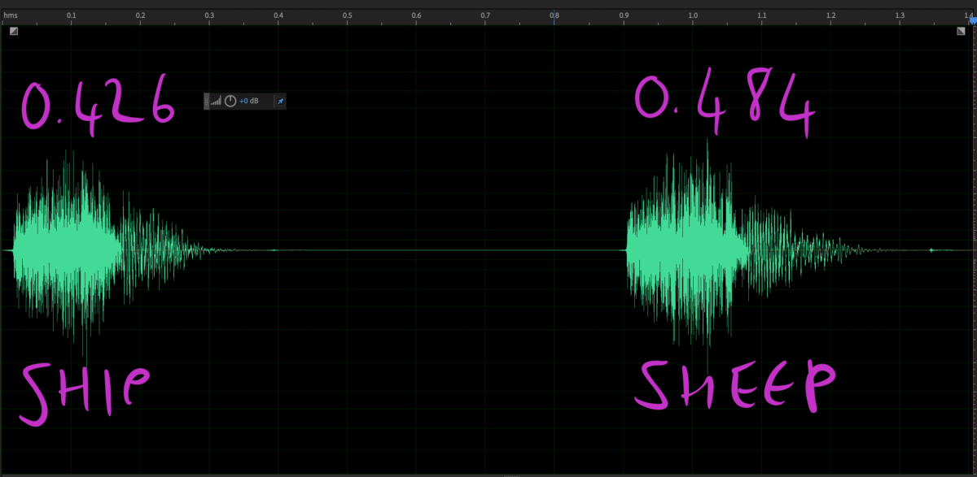The image size is (977, 477).
Task: Click the 0.8 mark on time ruler
Action: (x=554, y=15)
